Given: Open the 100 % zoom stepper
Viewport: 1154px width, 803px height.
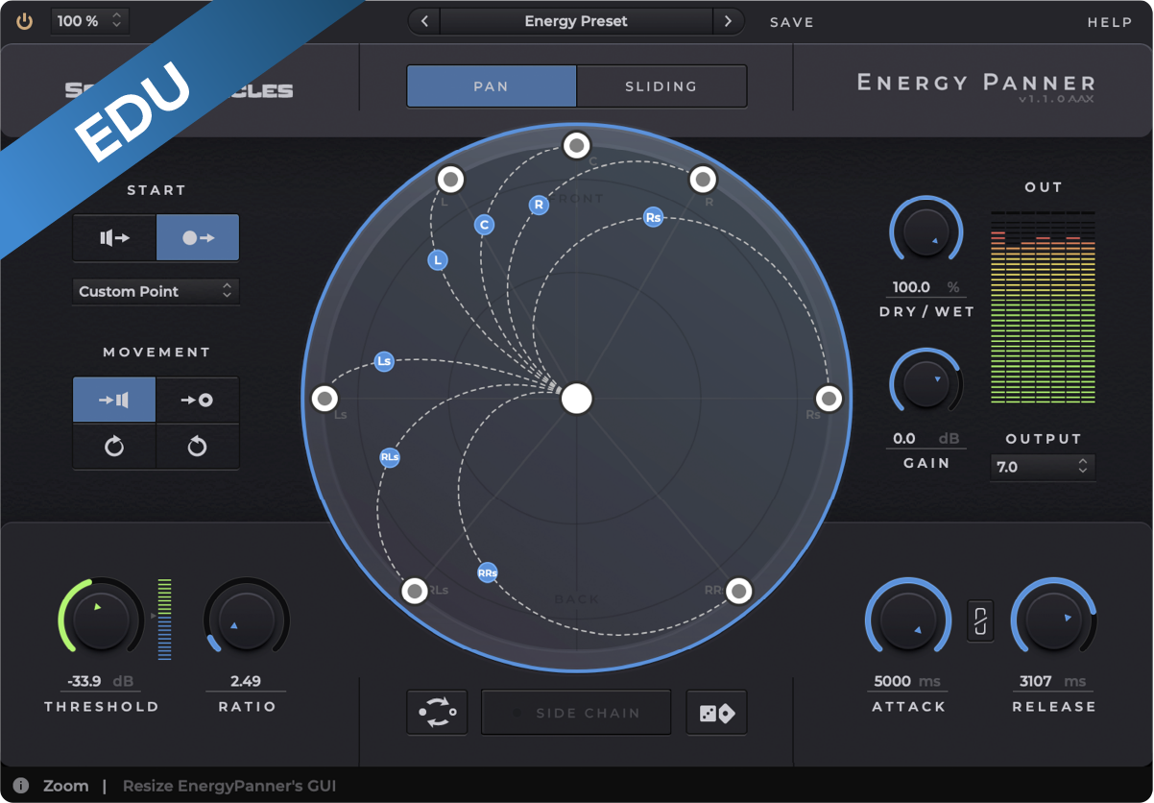Looking at the screenshot, I should (89, 21).
